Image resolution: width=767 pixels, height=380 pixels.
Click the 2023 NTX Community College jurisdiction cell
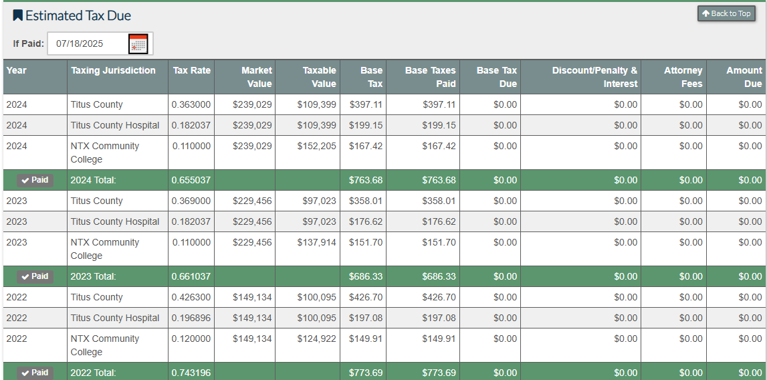coord(105,249)
